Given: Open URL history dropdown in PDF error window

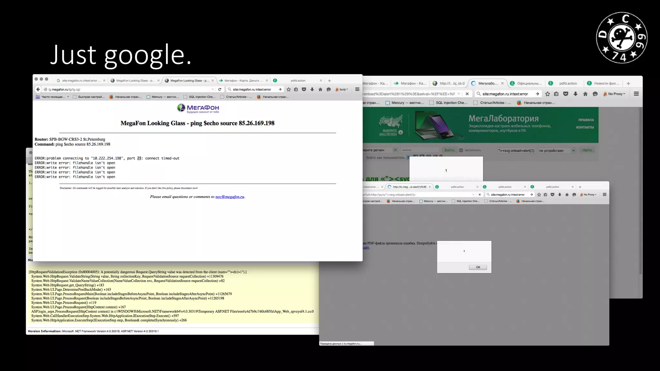Looking at the screenshot, I should point(473,195).
